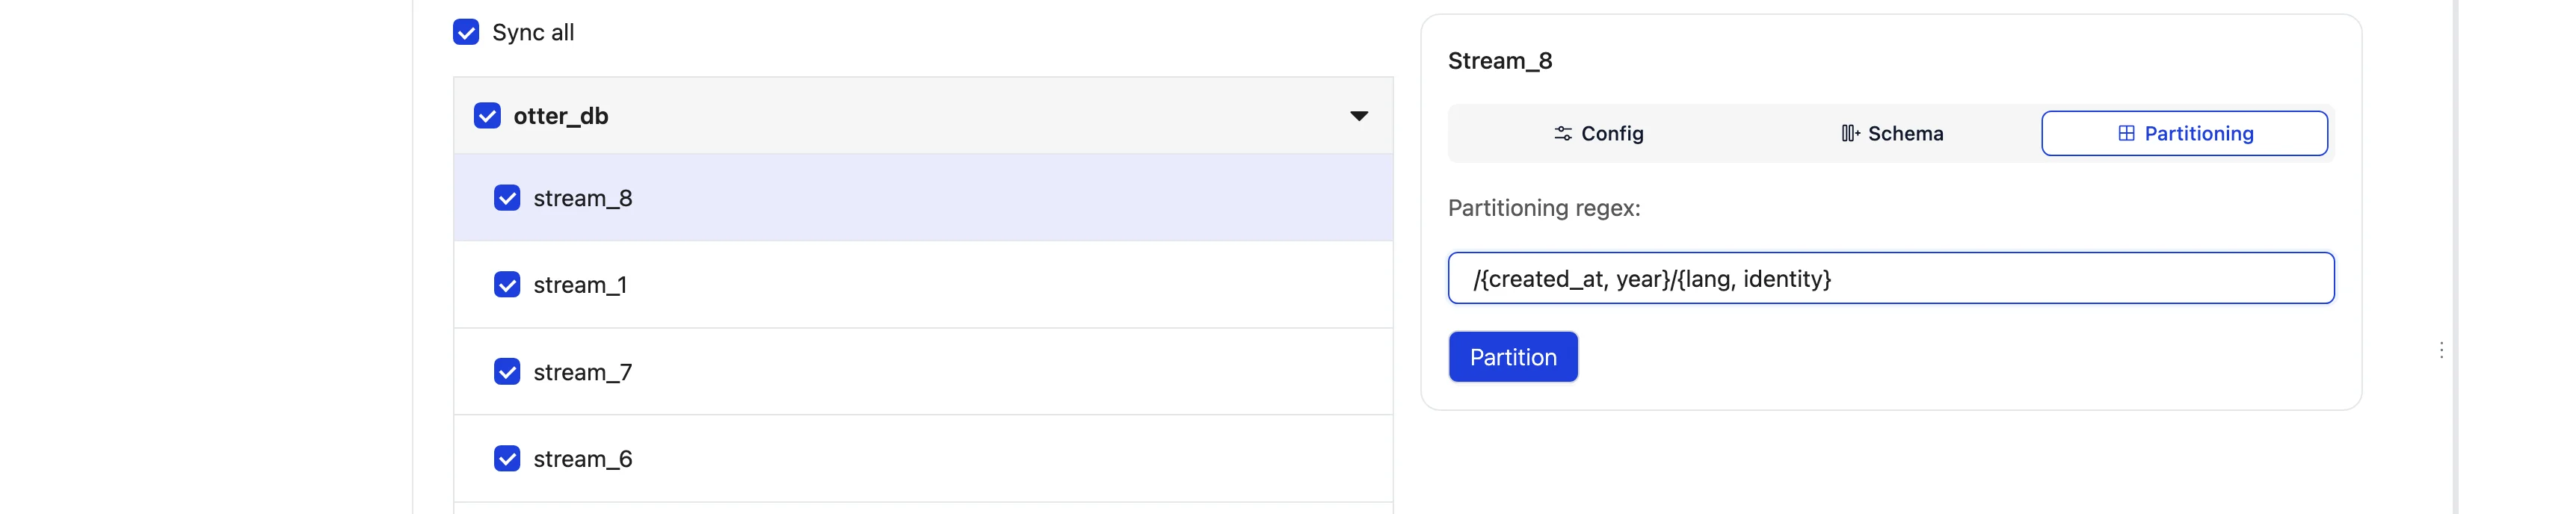This screenshot has height=514, width=2576.
Task: Choose the stream_6 row name
Action: coord(583,459)
